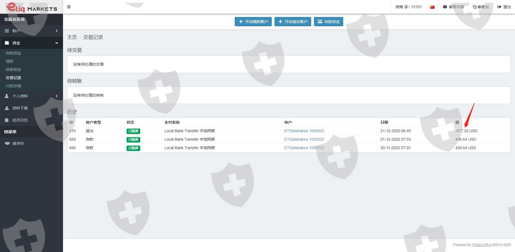The image size is (515, 252).
Task: Click the 开设模拟账户 button
Action: (x=253, y=22)
